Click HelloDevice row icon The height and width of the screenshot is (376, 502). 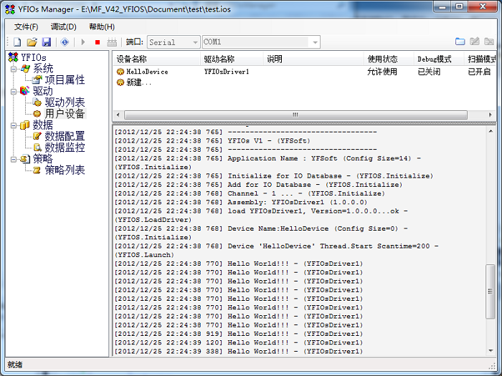[120, 72]
